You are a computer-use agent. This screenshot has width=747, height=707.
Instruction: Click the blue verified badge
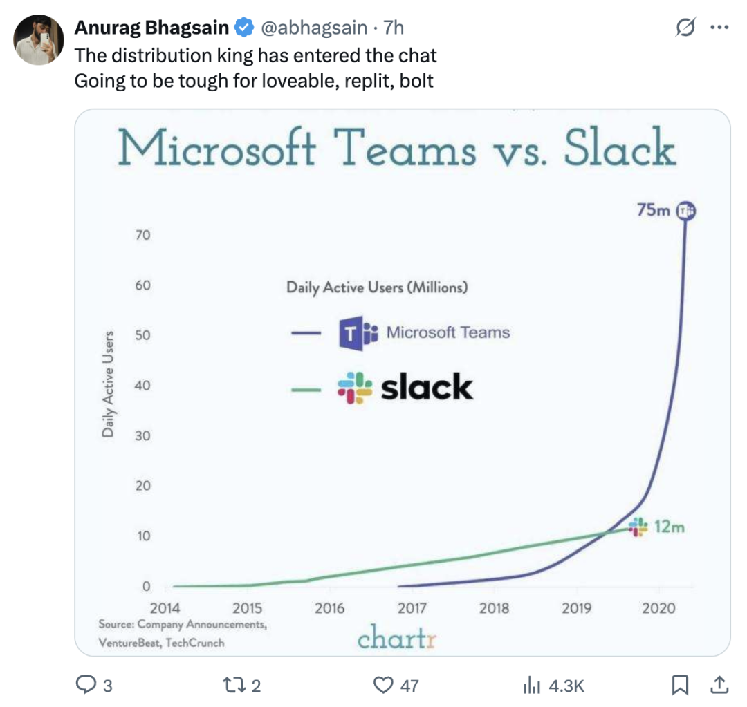click(x=243, y=28)
